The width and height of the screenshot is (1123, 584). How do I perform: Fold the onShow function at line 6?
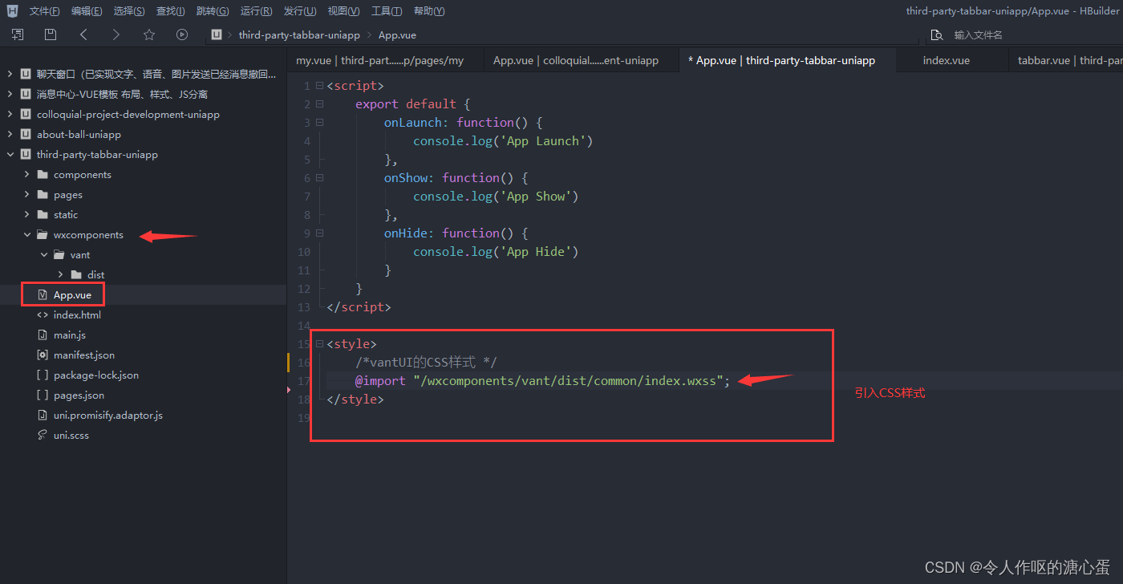click(319, 177)
